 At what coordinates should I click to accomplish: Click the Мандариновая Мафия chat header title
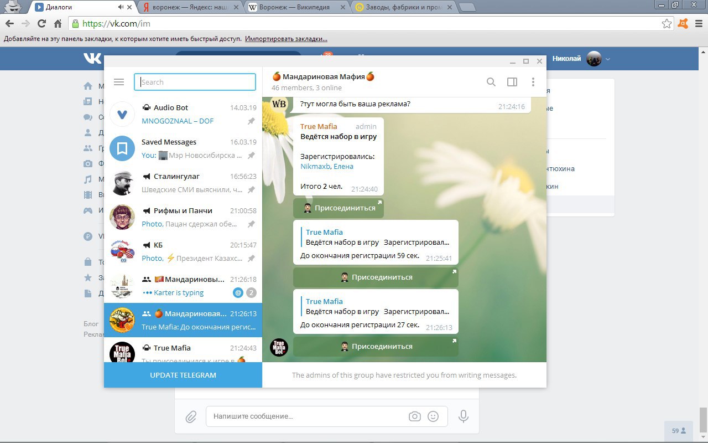(x=324, y=76)
